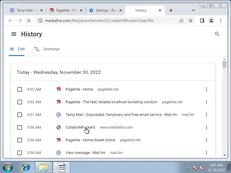Launch Internet Explorer from taskbar
The height and width of the screenshot is (173, 231).
point(26,168)
